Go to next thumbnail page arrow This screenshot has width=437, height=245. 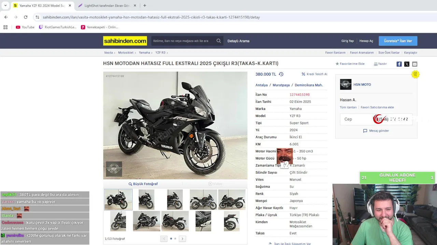[x=182, y=239]
